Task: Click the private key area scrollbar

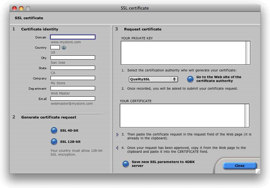Action: (x=248, y=53)
